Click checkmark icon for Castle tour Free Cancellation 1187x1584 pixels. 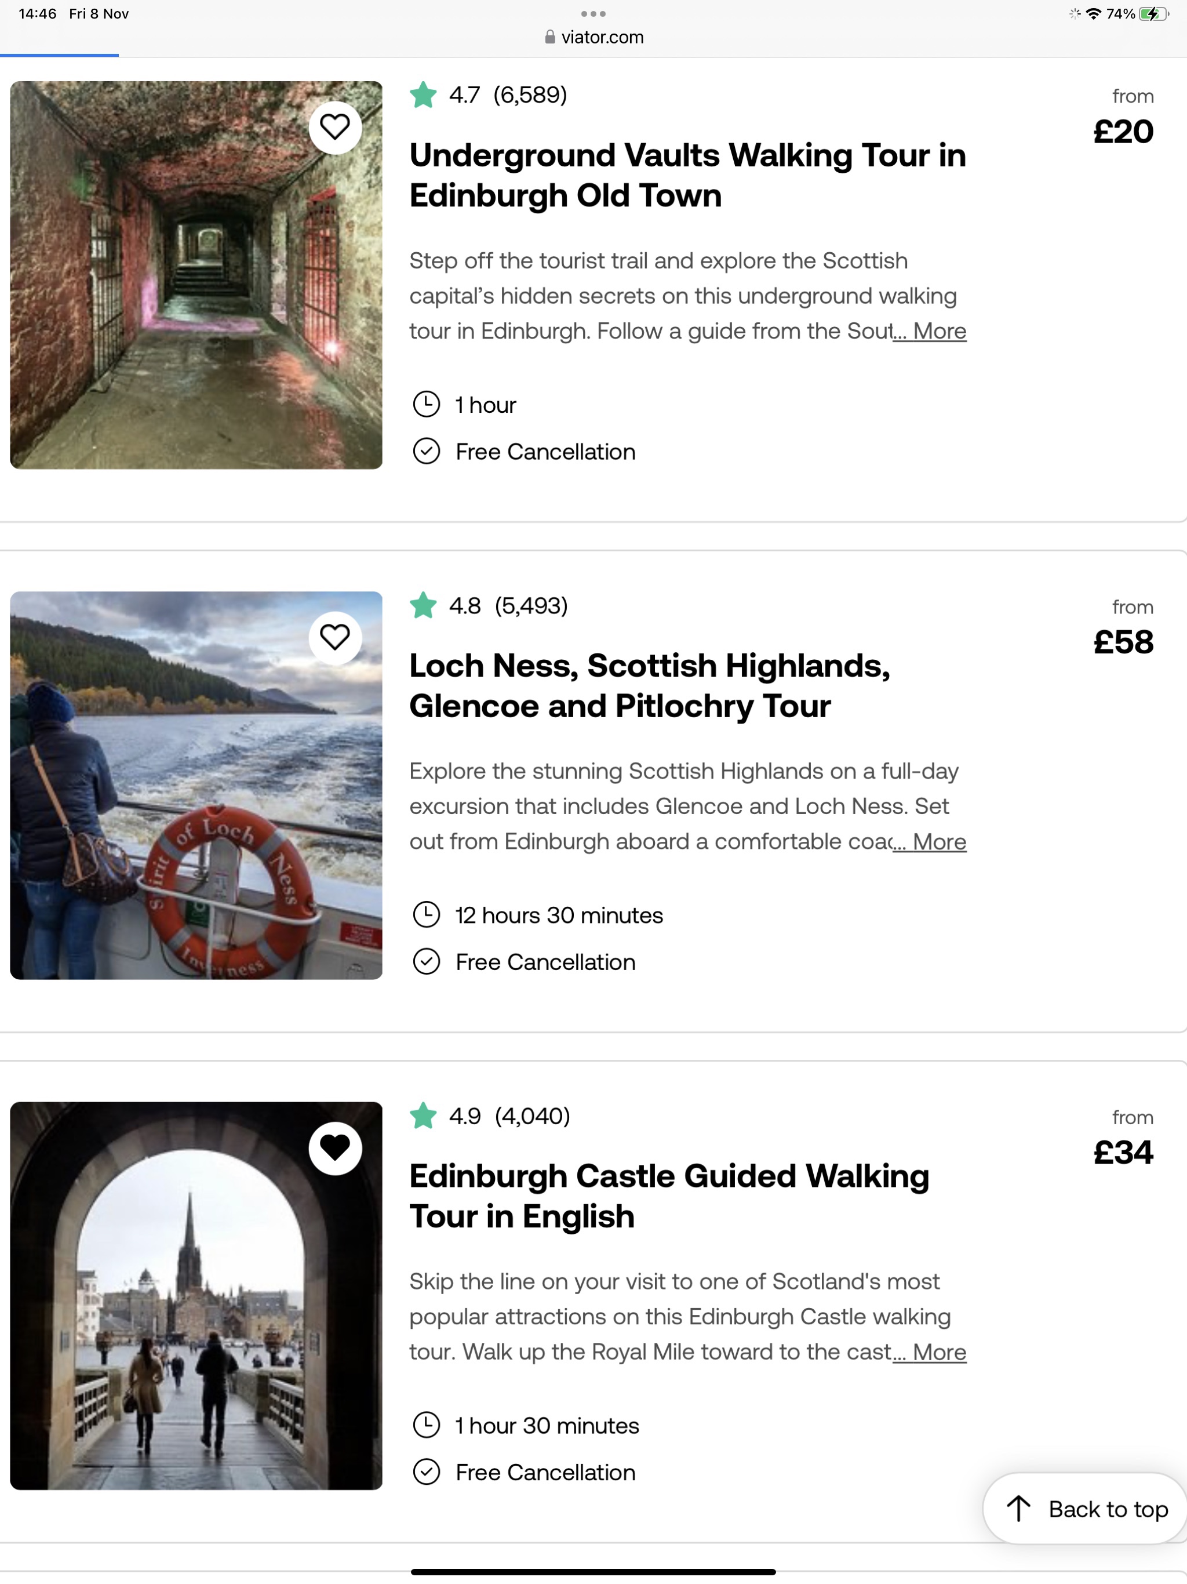[x=427, y=1472]
